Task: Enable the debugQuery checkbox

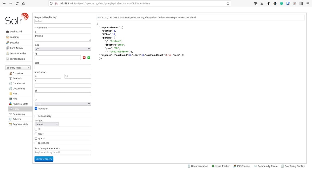Action: point(36,116)
